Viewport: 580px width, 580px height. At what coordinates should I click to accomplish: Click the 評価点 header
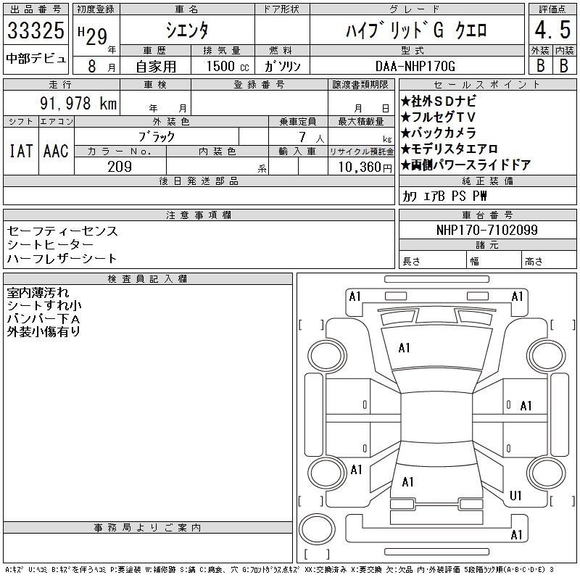point(552,9)
